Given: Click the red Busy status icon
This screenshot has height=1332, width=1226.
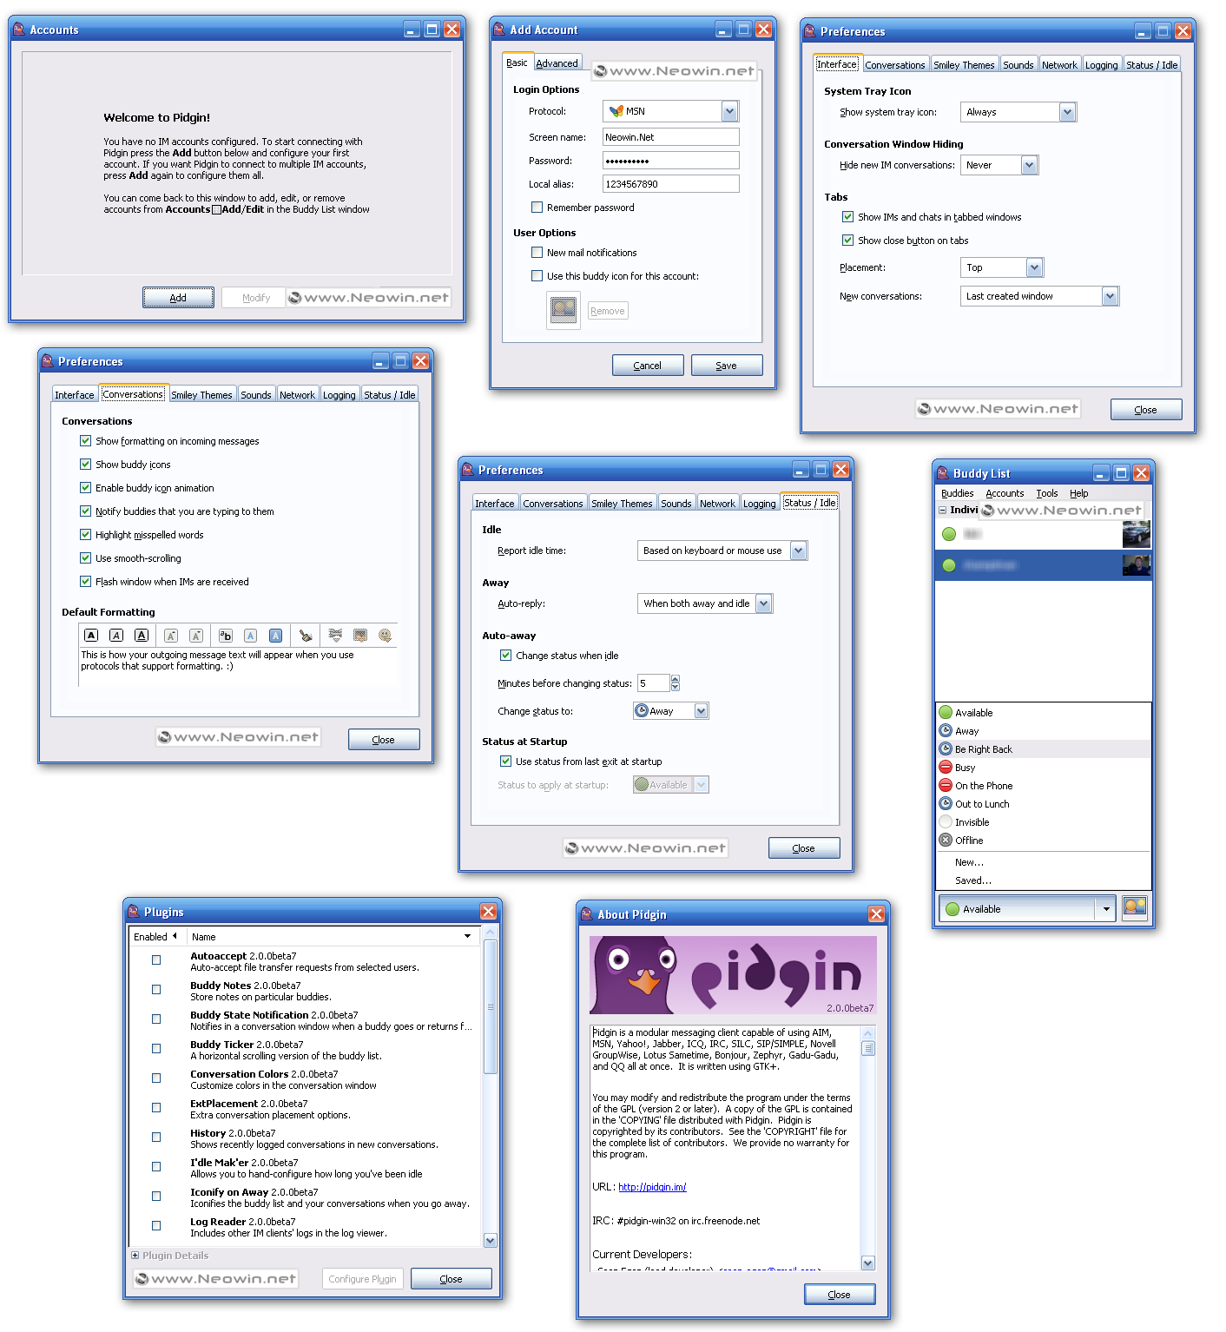Looking at the screenshot, I should click(x=946, y=768).
